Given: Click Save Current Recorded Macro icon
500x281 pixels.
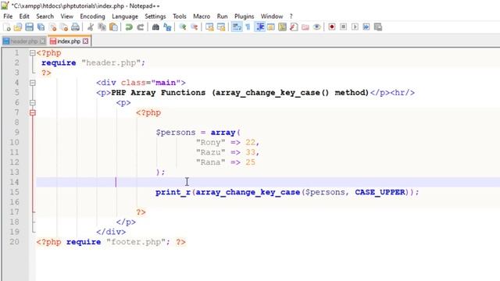Looking at the screenshot, I should point(378,27).
